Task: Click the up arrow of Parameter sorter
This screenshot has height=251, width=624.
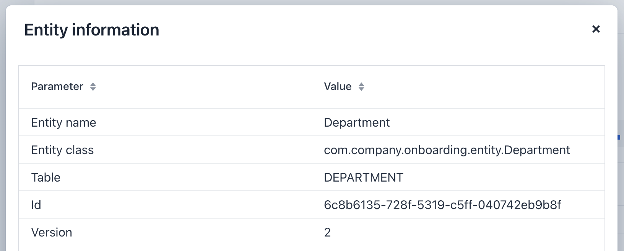Action: (x=93, y=84)
